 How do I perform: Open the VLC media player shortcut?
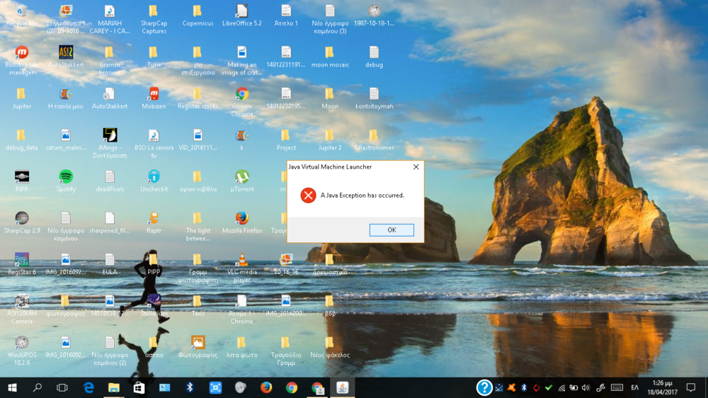tap(241, 260)
